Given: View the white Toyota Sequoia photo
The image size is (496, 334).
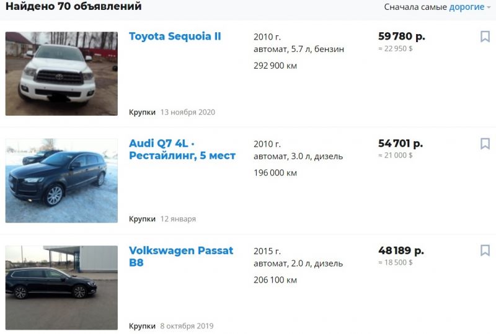Looking at the screenshot, I should pos(61,73).
